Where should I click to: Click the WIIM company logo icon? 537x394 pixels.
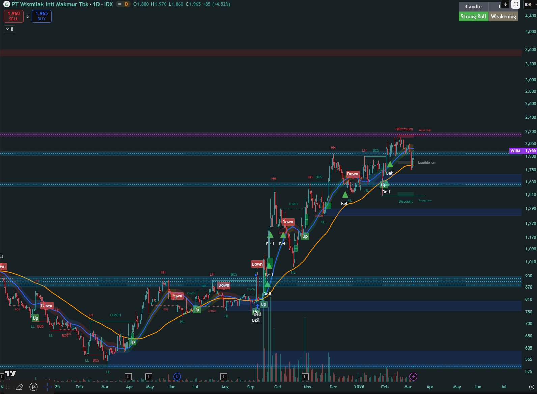click(6, 4)
